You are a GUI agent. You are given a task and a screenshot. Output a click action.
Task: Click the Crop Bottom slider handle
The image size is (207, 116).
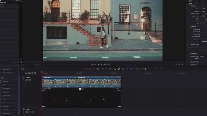coord(200,36)
